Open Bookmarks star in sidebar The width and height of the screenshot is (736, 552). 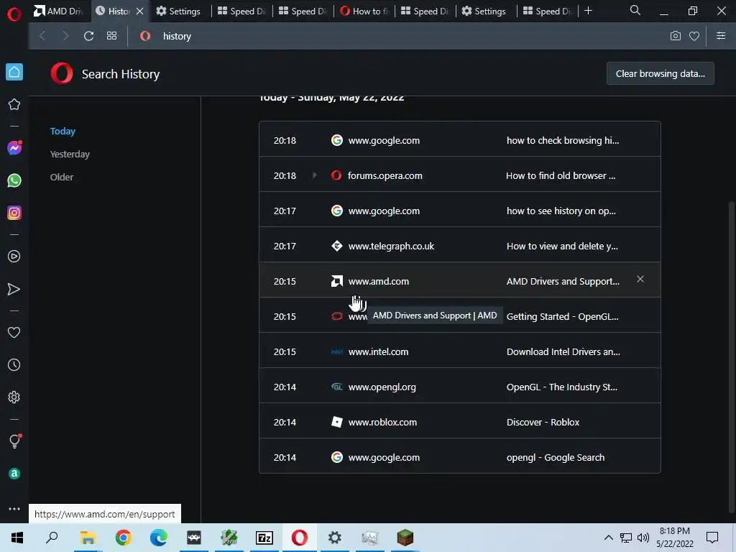pos(14,104)
